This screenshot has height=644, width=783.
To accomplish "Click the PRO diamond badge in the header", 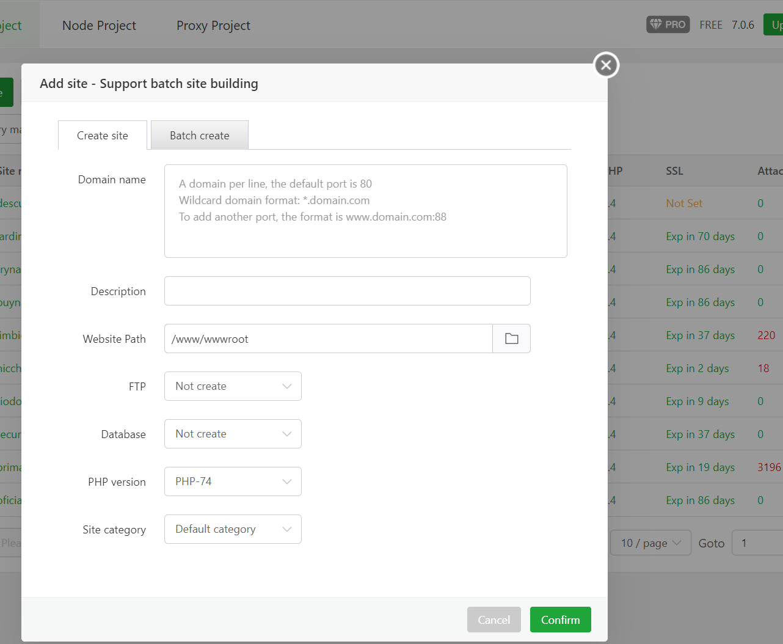I will (x=667, y=24).
